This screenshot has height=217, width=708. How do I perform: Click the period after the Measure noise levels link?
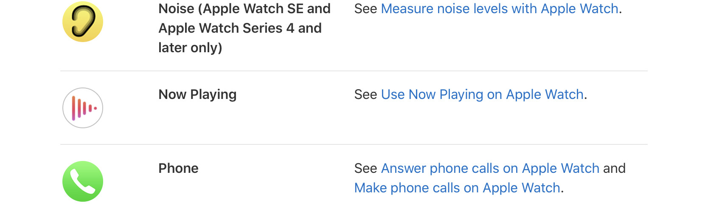pos(621,11)
